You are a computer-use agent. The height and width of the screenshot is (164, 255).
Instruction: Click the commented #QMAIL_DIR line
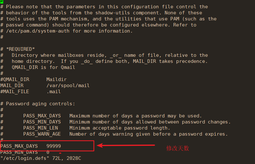(15, 79)
